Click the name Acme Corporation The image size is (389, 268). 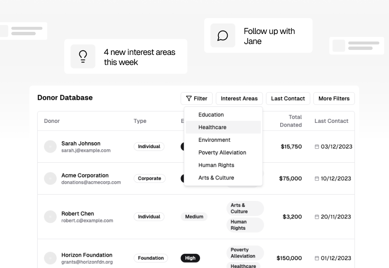point(85,176)
